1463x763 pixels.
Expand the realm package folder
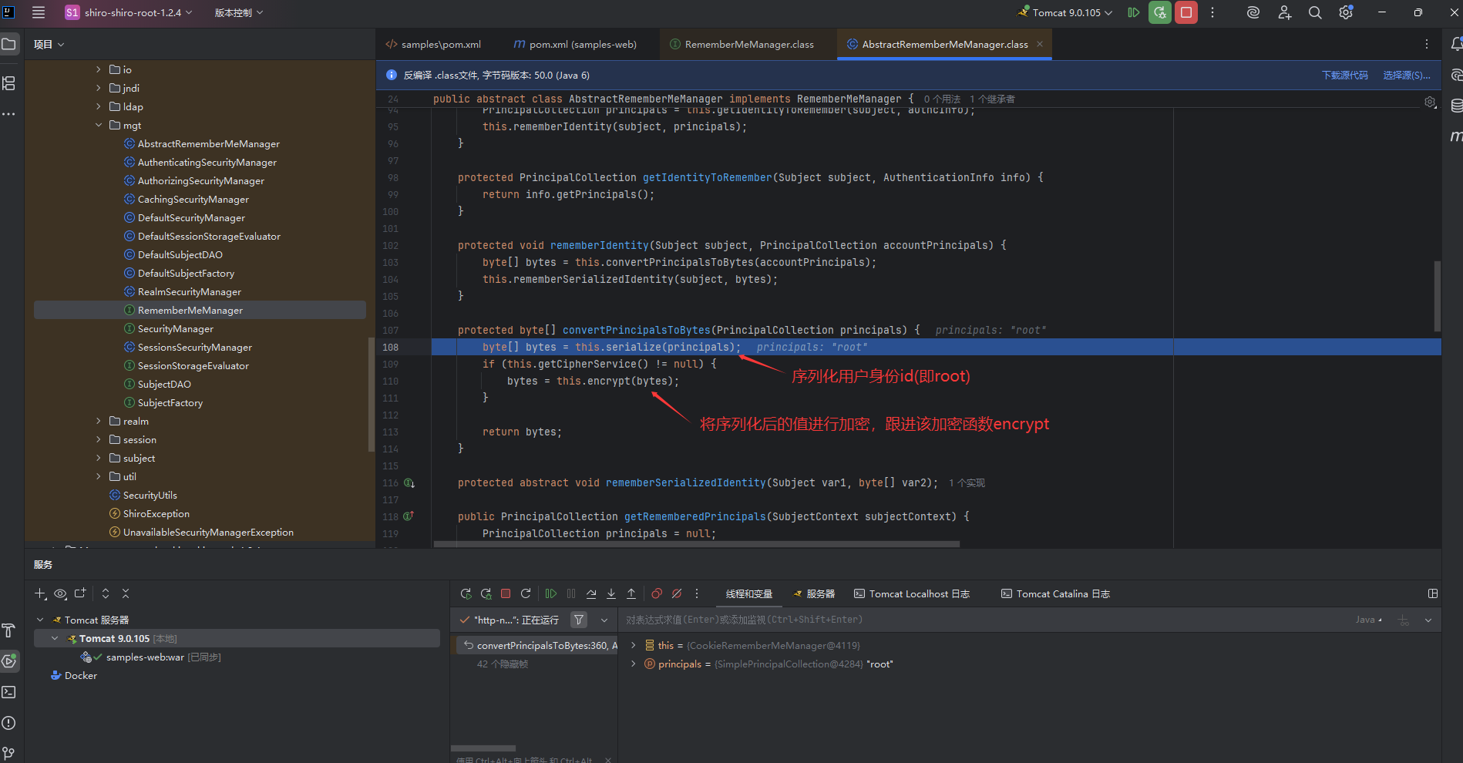[x=99, y=421]
